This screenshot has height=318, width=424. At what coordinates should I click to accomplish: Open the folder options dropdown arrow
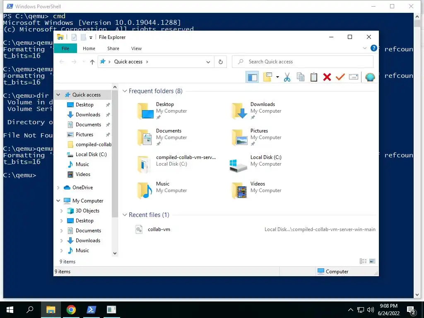[277, 77]
